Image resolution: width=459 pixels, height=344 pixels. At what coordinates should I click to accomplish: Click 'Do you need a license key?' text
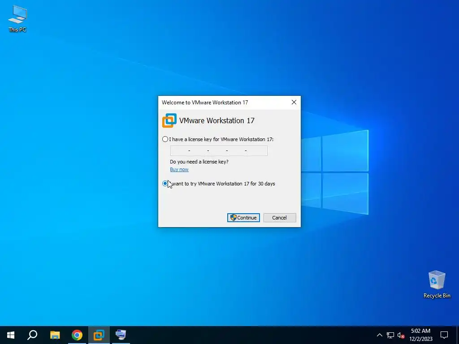pyautogui.click(x=199, y=162)
